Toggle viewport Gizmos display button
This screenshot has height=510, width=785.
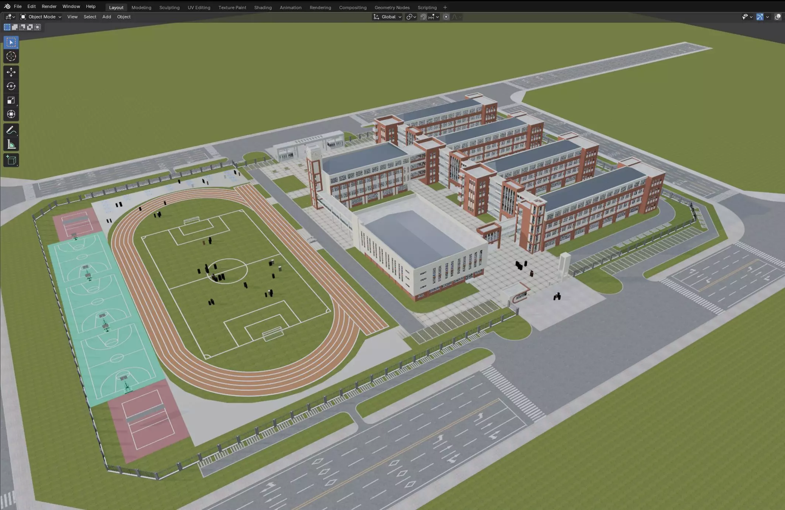pyautogui.click(x=760, y=17)
